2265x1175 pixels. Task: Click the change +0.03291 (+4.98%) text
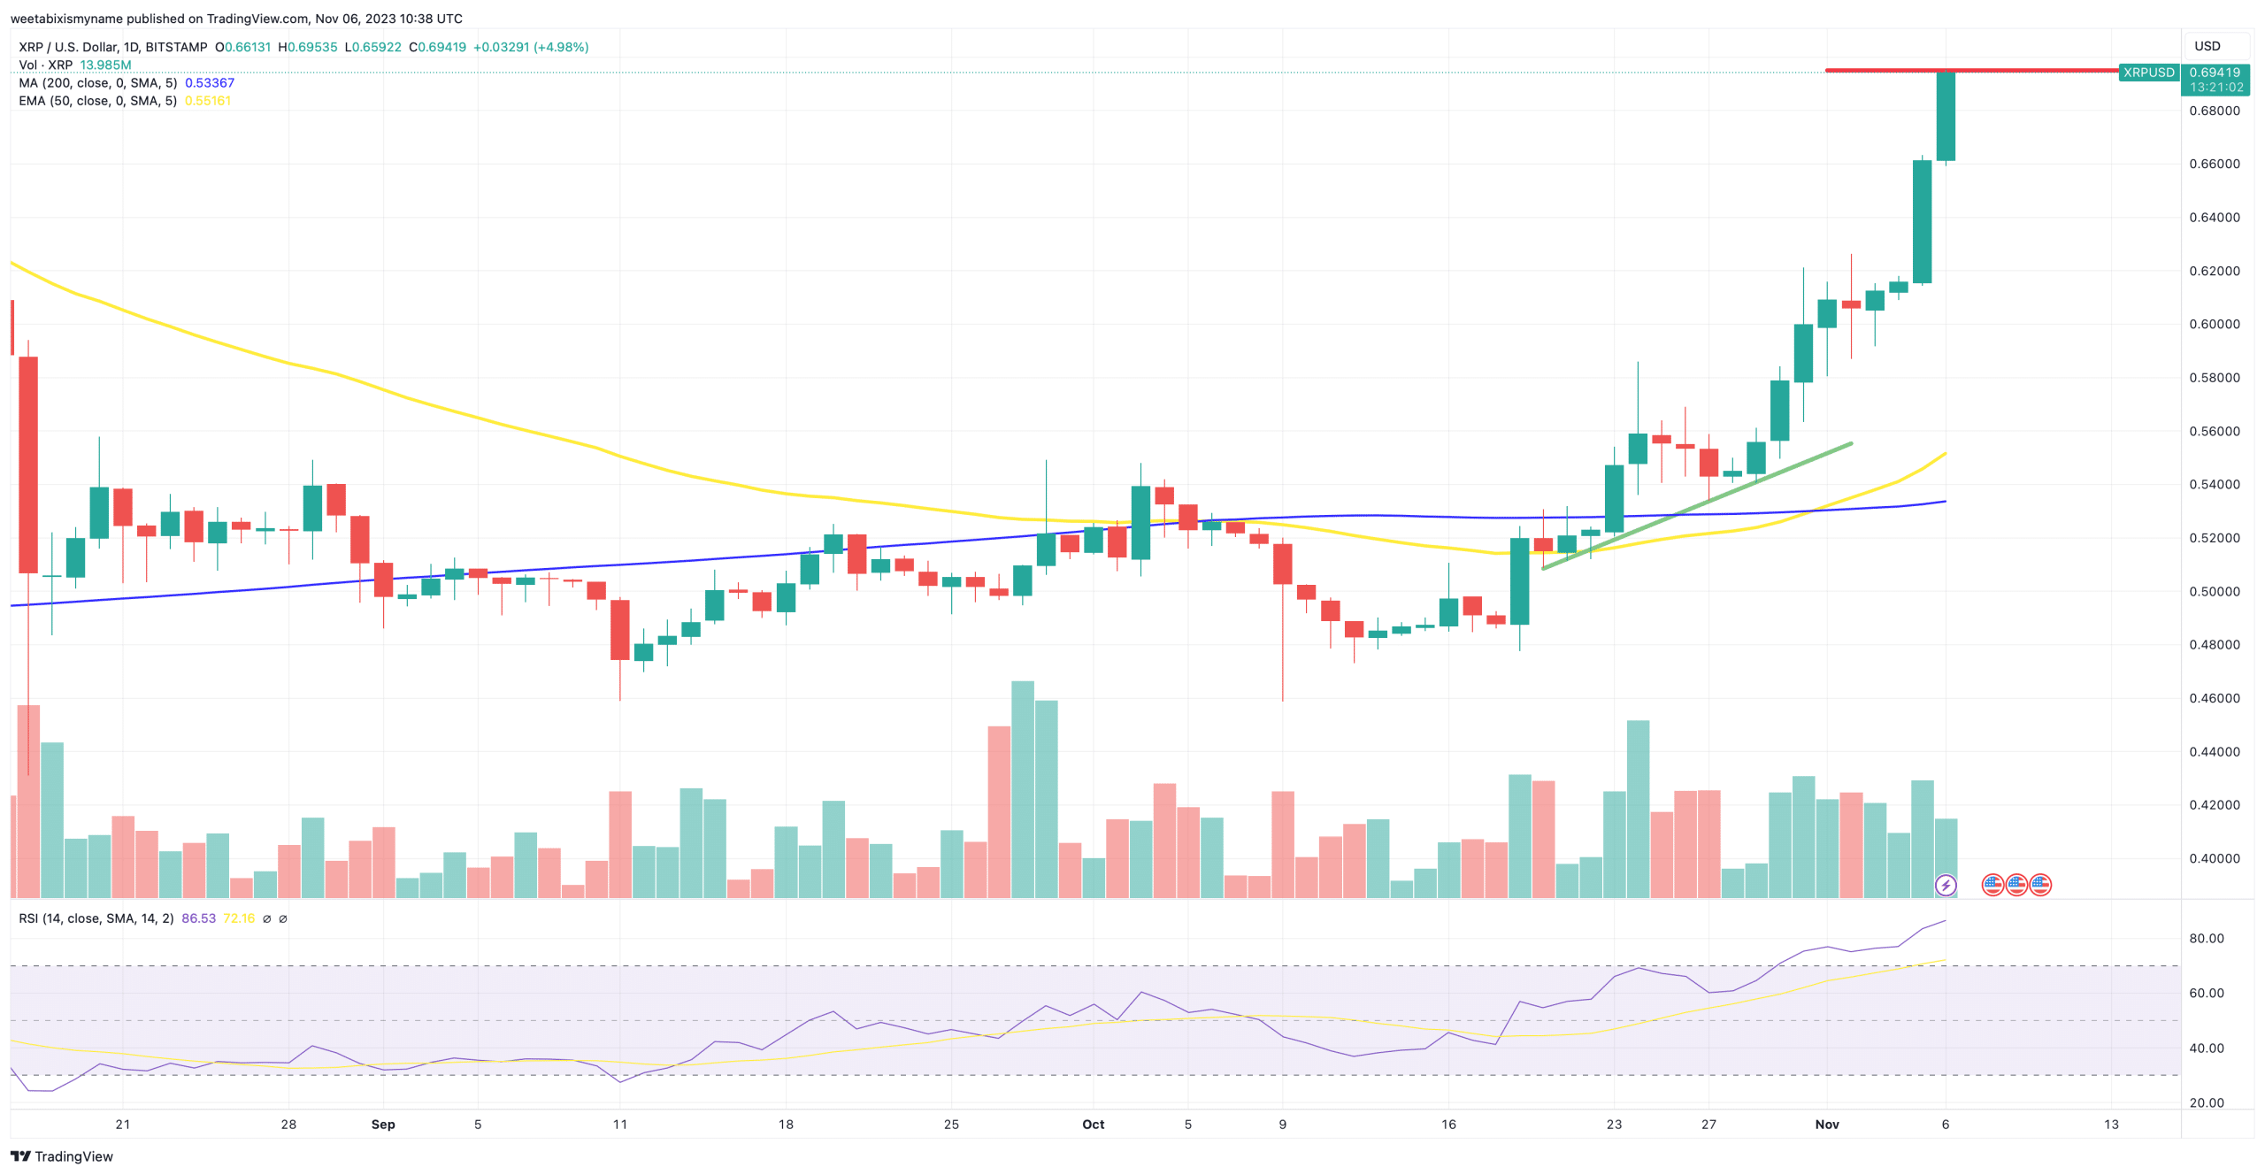[x=531, y=47]
